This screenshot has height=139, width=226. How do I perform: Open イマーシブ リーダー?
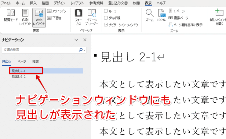coord(92,17)
